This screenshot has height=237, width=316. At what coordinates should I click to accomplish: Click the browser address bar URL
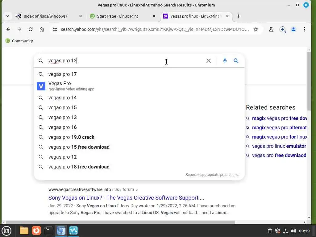tap(155, 29)
